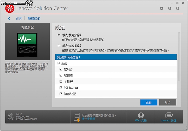The height and width of the screenshot is (131, 188).
Task: Close the Lenovo Solution Center window
Action: click(183, 3)
